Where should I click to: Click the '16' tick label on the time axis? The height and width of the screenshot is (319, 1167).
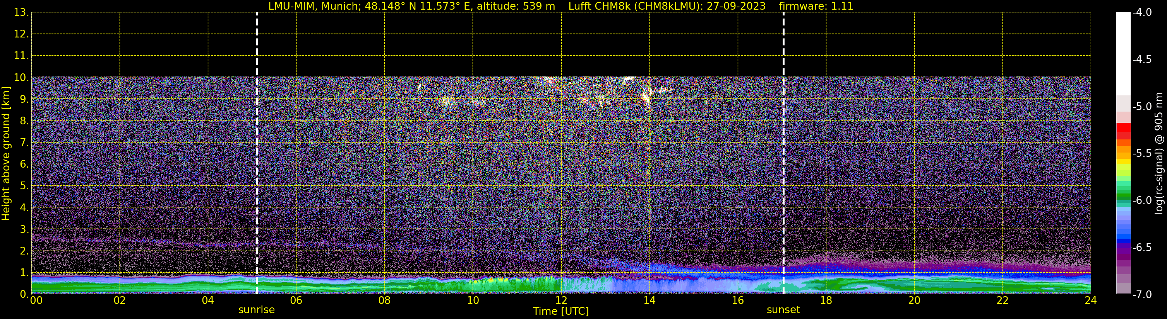click(738, 300)
